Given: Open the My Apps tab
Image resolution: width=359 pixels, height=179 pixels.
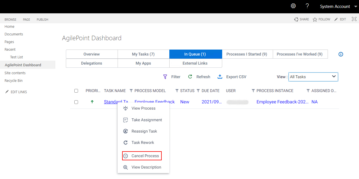Looking at the screenshot, I should coord(143,63).
